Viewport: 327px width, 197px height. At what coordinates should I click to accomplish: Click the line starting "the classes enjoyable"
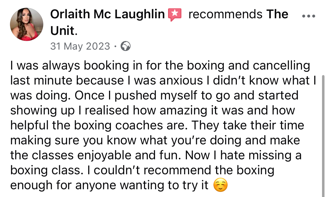156,155
